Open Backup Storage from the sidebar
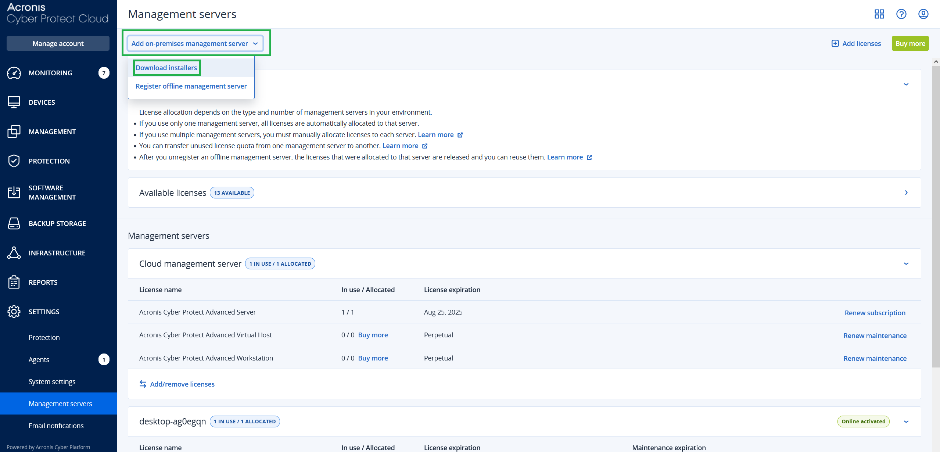 coord(57,223)
